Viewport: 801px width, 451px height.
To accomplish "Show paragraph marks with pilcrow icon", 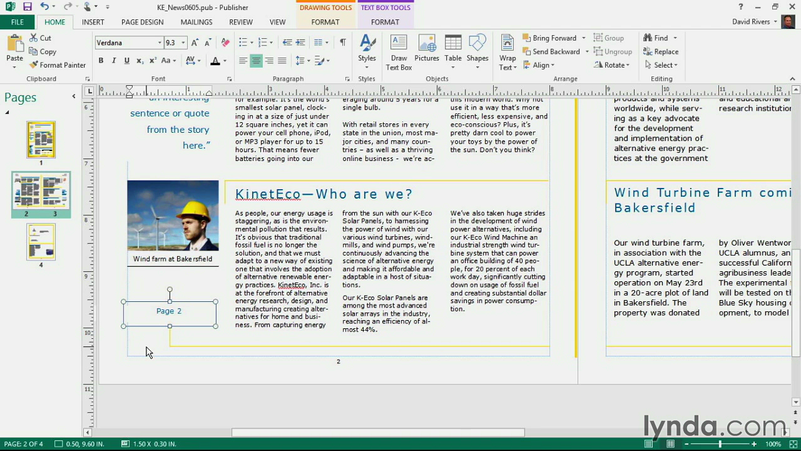I will tap(342, 43).
